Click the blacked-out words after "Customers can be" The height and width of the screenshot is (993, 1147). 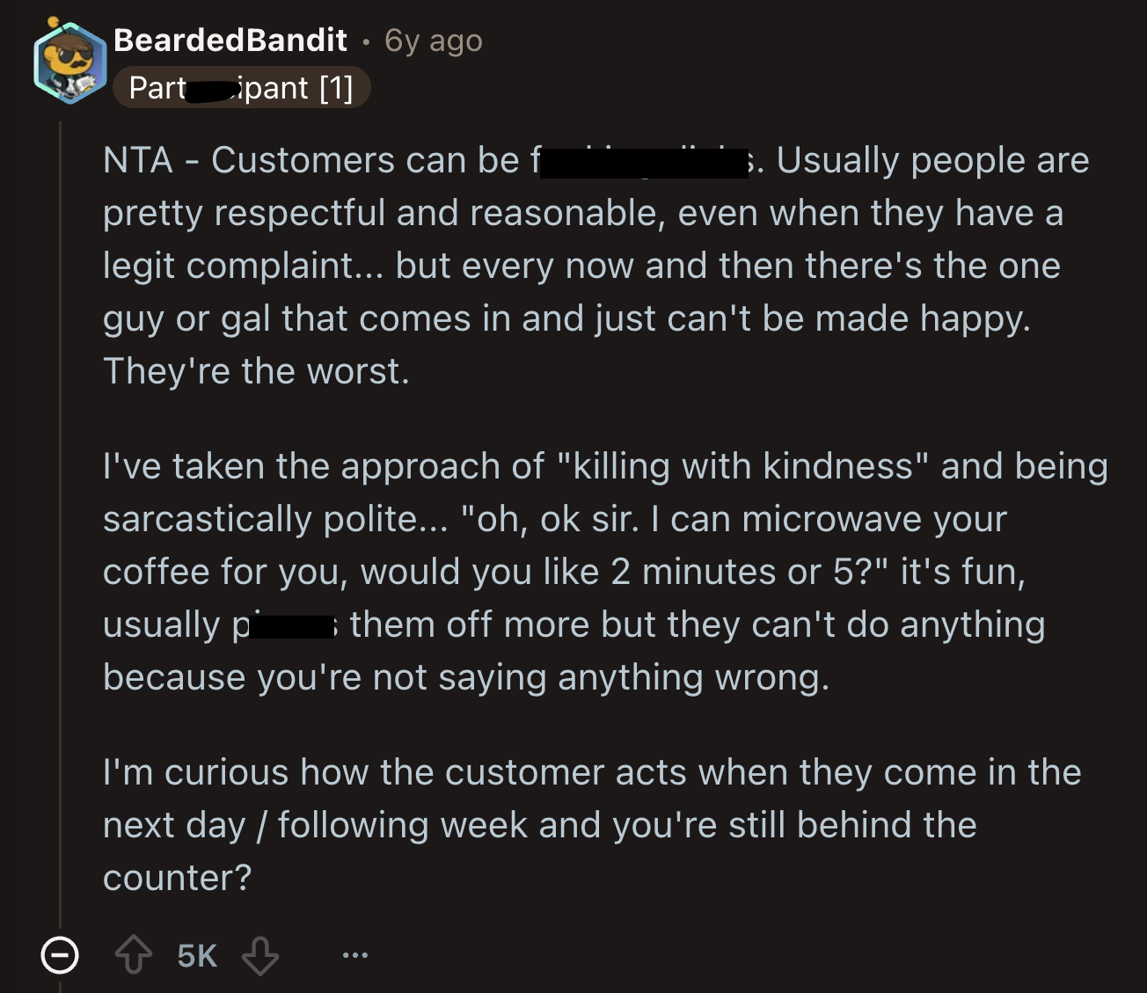[644, 164]
